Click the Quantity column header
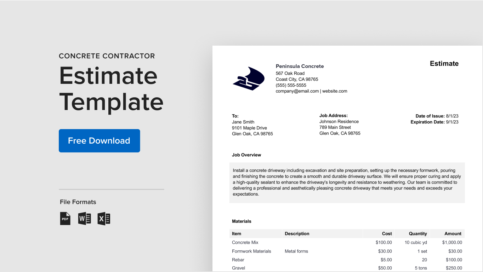 tap(418, 234)
